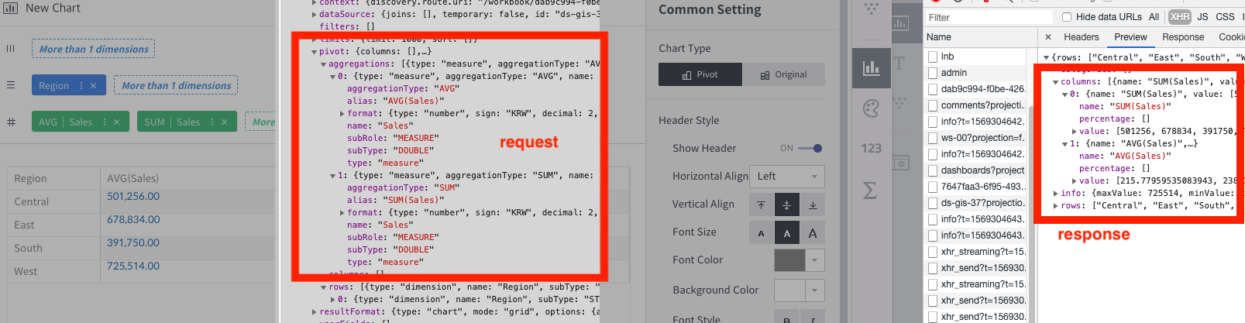The image size is (1245, 323).
Task: Remove the Region dimension pill
Action: 93,86
